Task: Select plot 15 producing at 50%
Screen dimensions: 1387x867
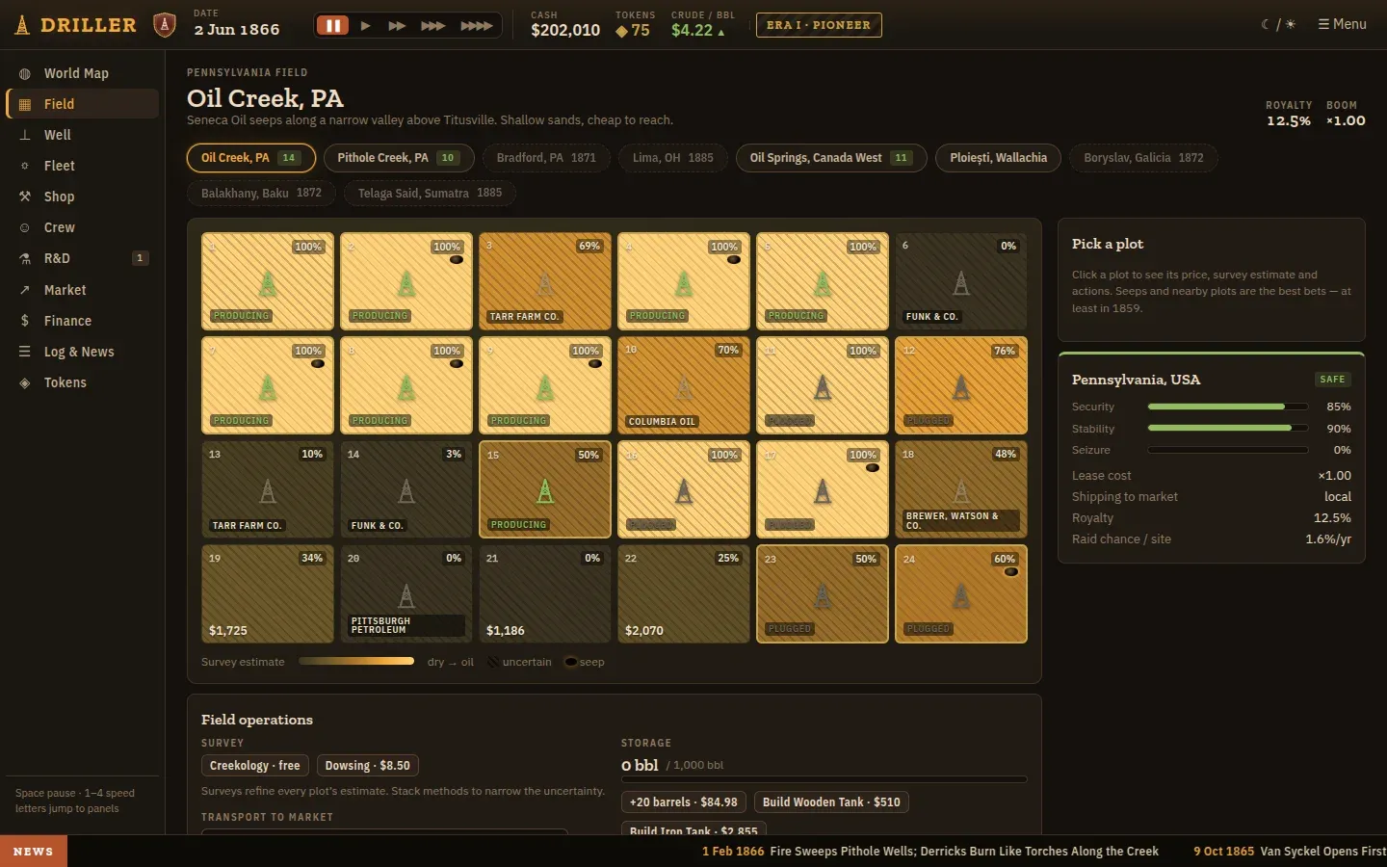Action: coord(545,489)
